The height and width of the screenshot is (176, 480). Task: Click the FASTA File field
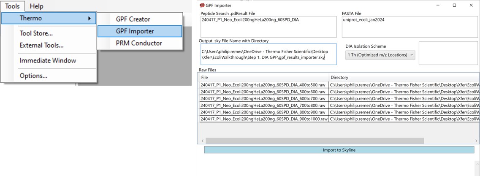[x=409, y=27]
